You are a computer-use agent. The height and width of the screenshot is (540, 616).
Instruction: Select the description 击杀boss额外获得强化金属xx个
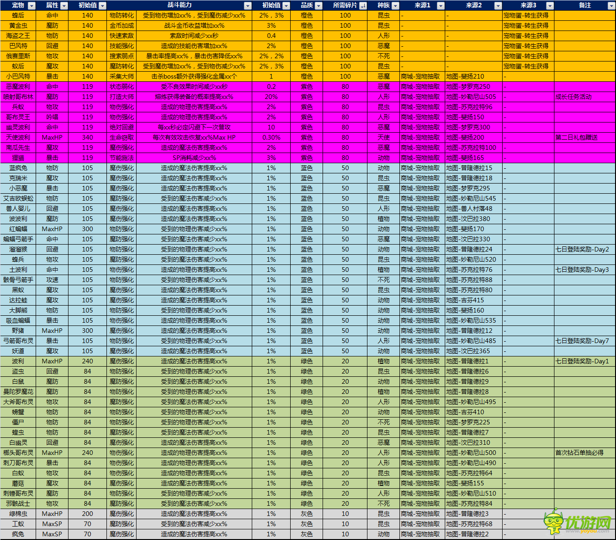point(194,76)
